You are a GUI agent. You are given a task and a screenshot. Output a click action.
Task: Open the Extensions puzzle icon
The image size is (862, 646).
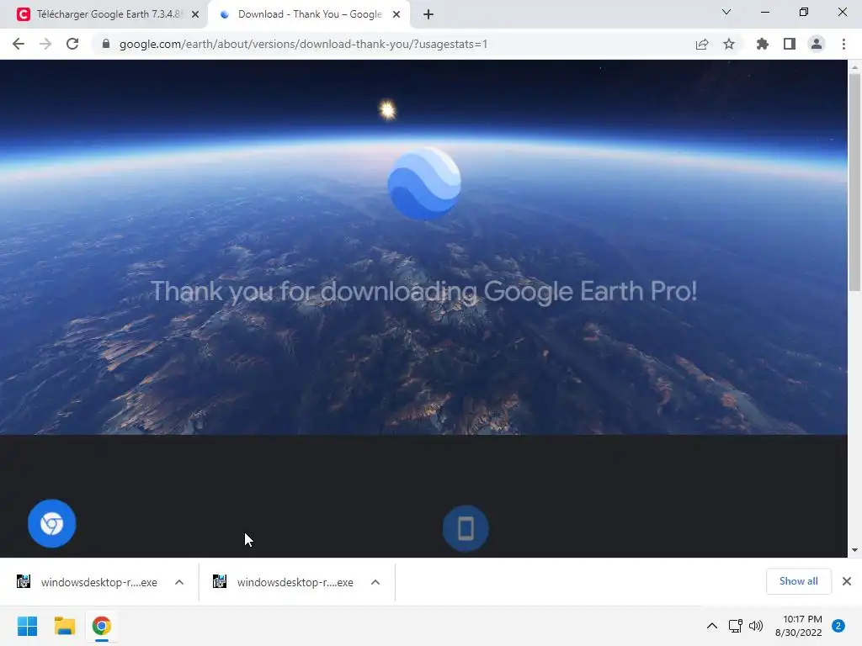coord(763,44)
